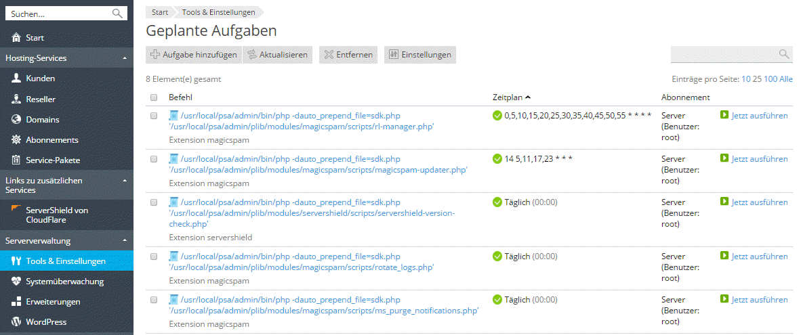Open the Service-Pakete sidebar item
The width and height of the screenshot is (801, 335).
(x=66, y=160)
